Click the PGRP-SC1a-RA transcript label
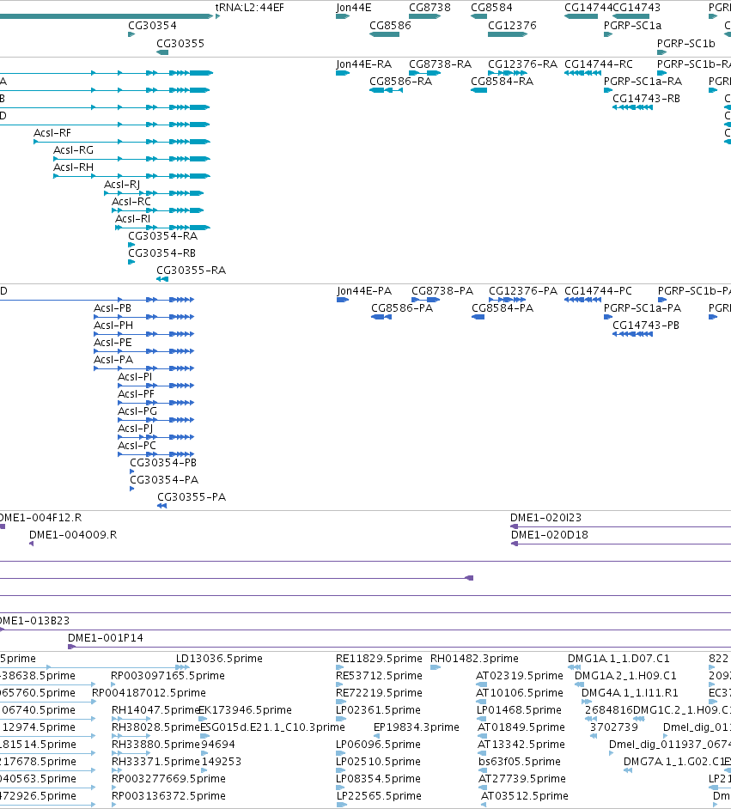The image size is (731, 809). [x=643, y=81]
